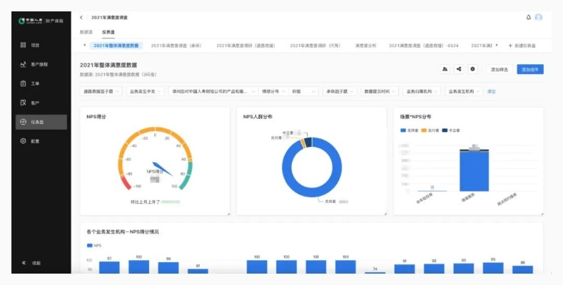The image size is (563, 285).
Task: Toggle the NPS legend in bar chart
Action: tap(93, 245)
